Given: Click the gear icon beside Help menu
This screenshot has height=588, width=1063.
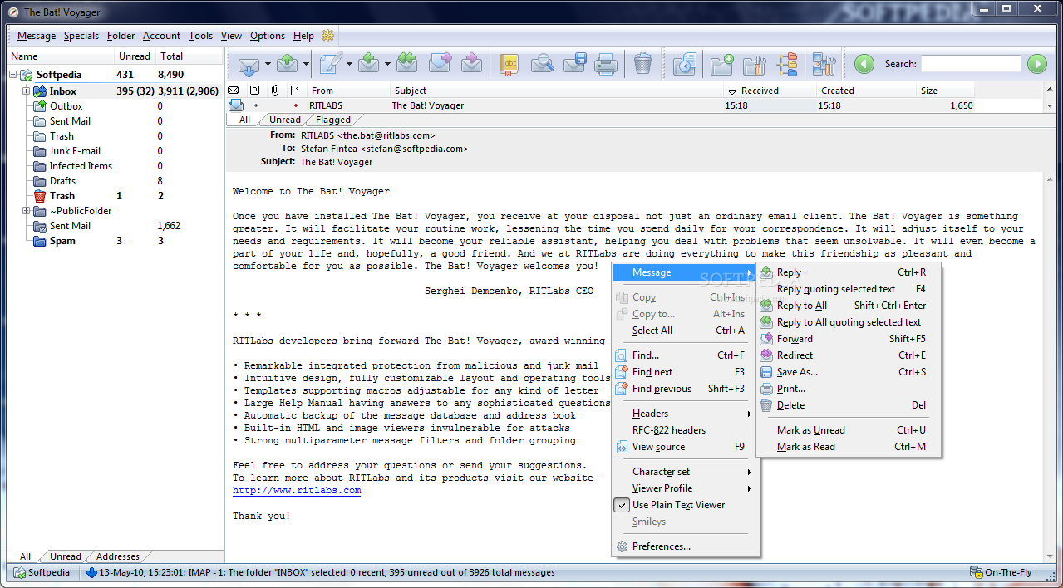Looking at the screenshot, I should (327, 36).
